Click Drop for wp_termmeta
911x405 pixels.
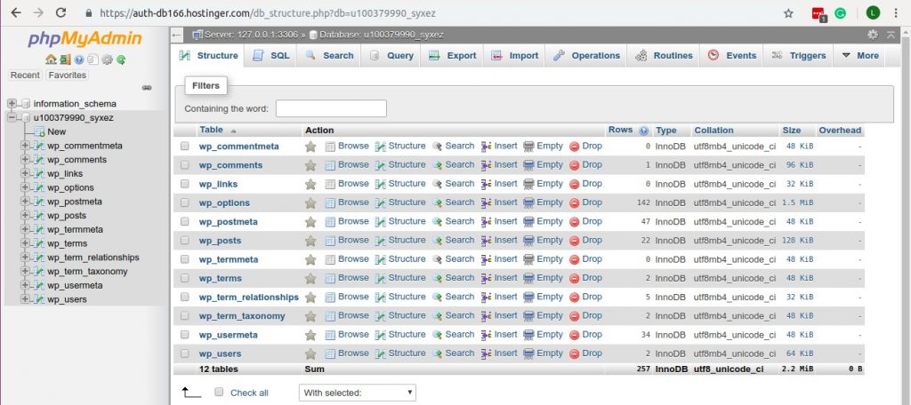point(585,258)
